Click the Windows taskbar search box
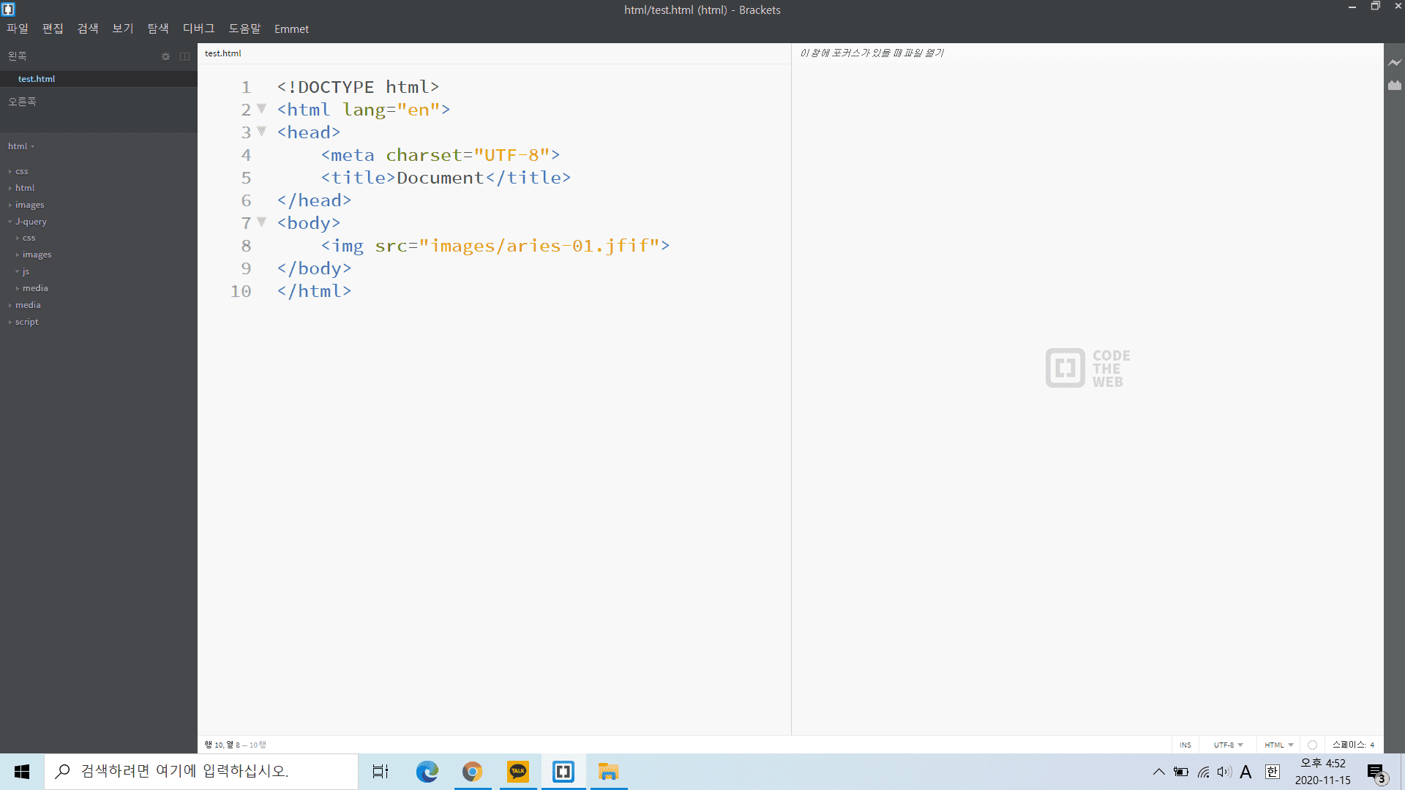This screenshot has height=790, width=1405. [201, 771]
